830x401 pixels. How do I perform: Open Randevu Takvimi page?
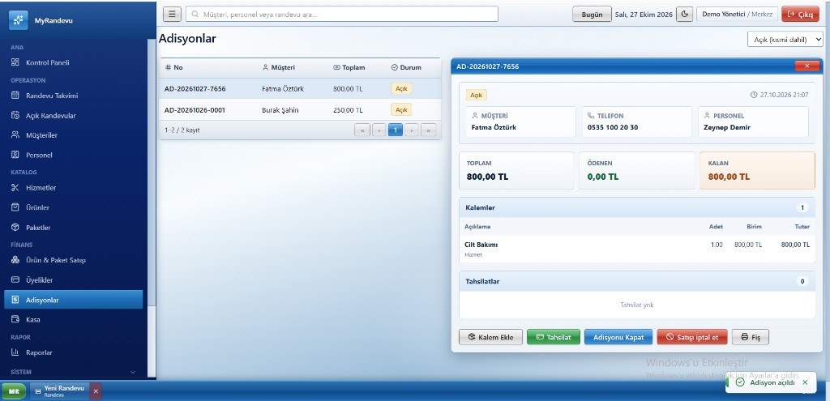click(x=74, y=96)
